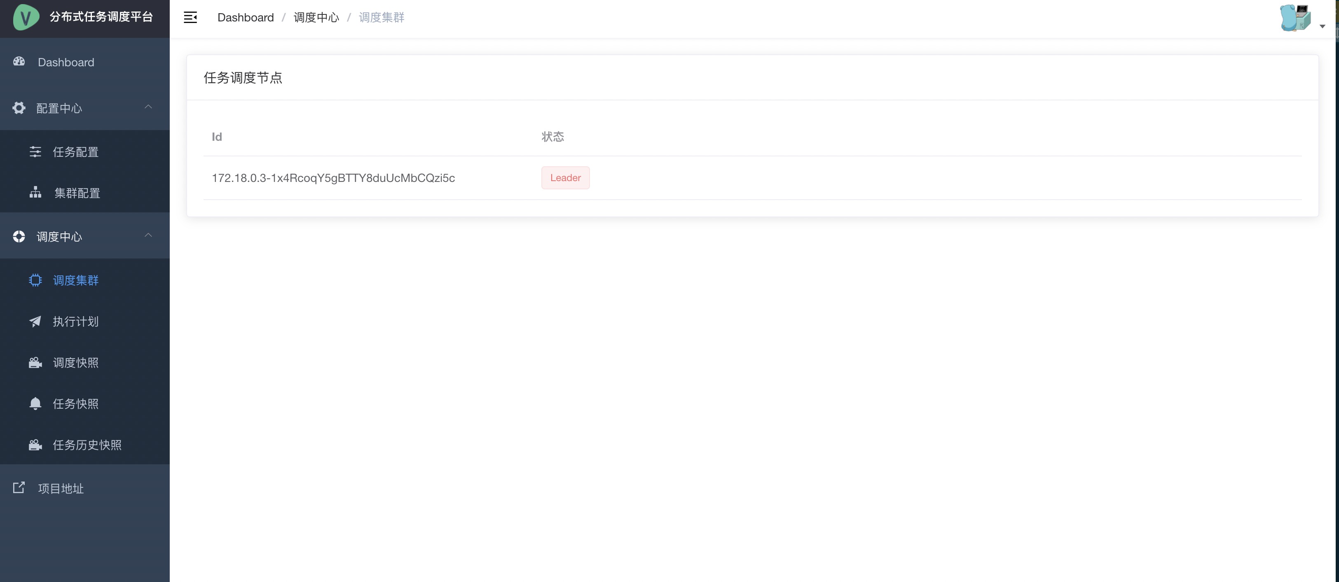The image size is (1339, 582).
Task: Click the Leader status tag
Action: pos(565,177)
